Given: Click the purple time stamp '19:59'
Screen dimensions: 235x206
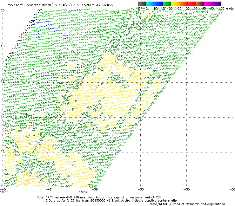Looking at the screenshot, I should [x=83, y=192].
